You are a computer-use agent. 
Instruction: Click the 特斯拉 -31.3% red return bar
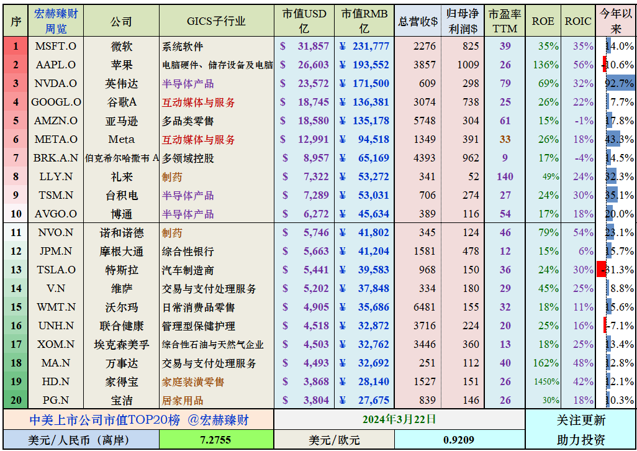pos(601,270)
